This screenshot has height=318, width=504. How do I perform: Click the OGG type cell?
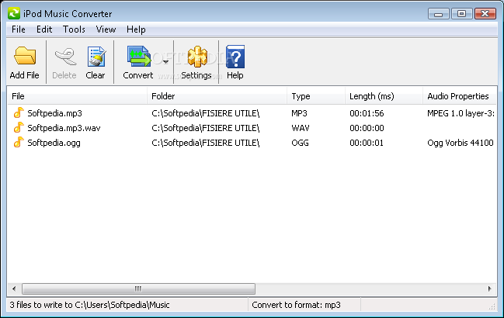point(300,143)
